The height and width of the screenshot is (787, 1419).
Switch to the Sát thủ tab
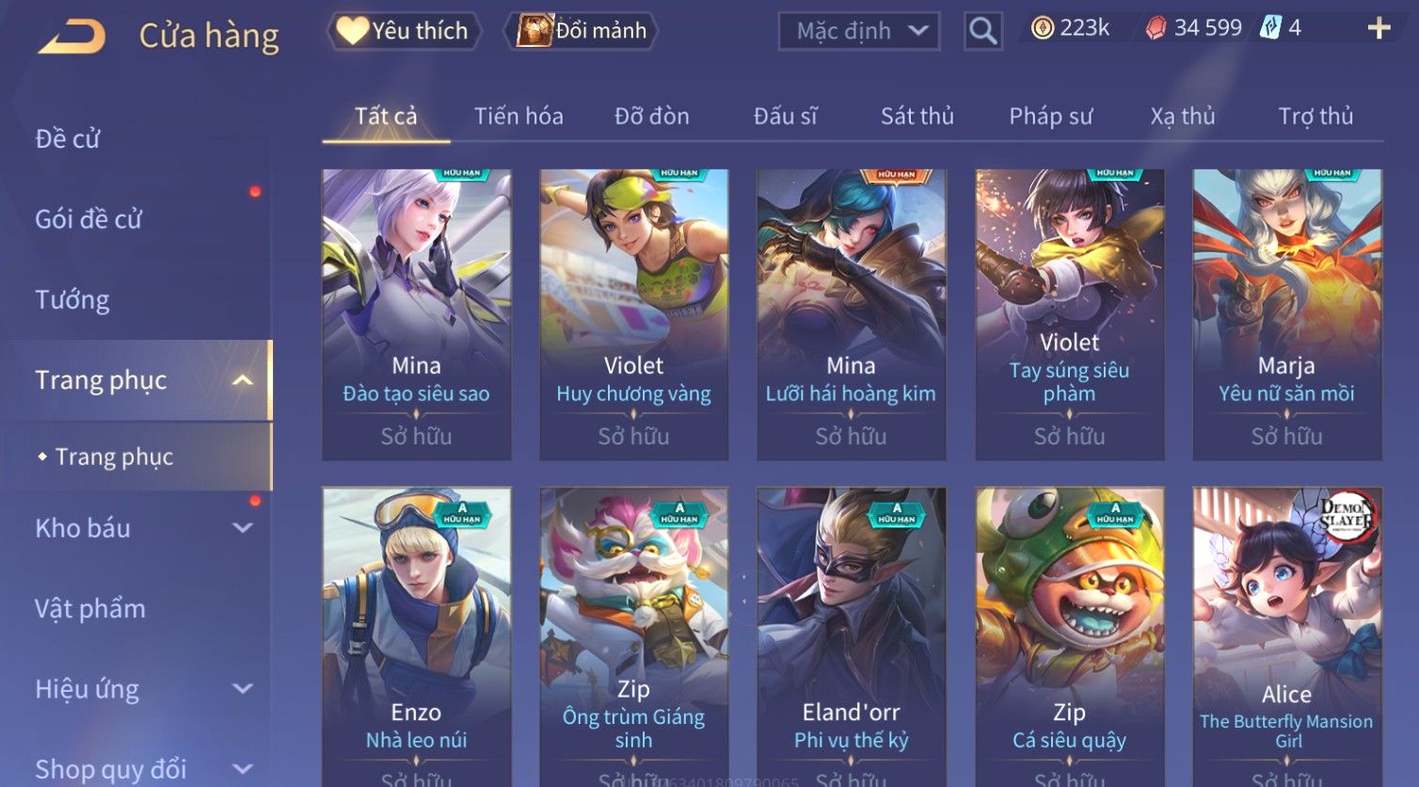click(917, 116)
